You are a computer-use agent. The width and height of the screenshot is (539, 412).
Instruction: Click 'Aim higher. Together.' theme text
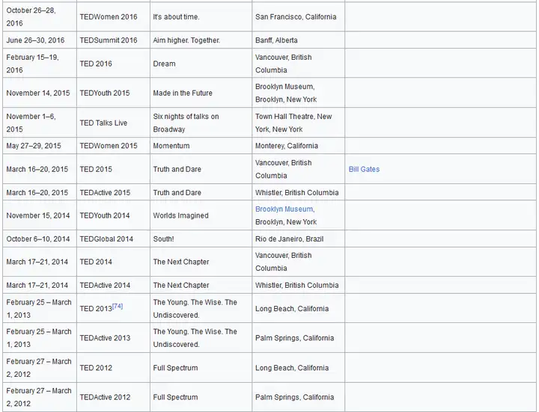click(186, 40)
